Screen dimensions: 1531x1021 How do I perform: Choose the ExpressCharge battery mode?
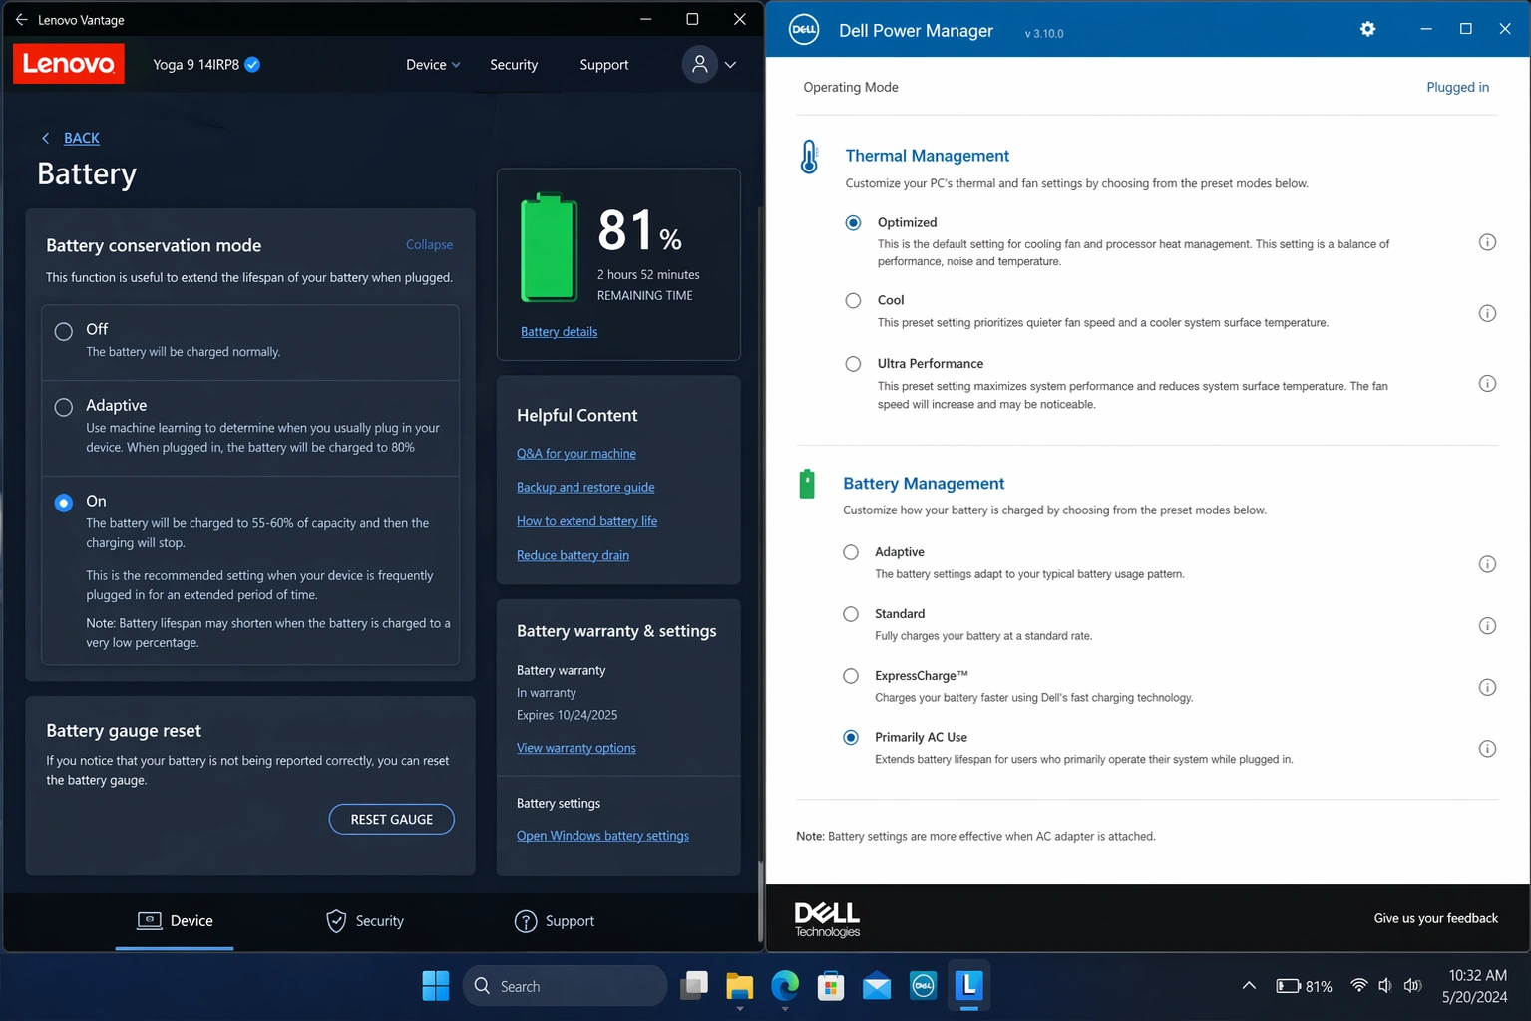click(851, 676)
